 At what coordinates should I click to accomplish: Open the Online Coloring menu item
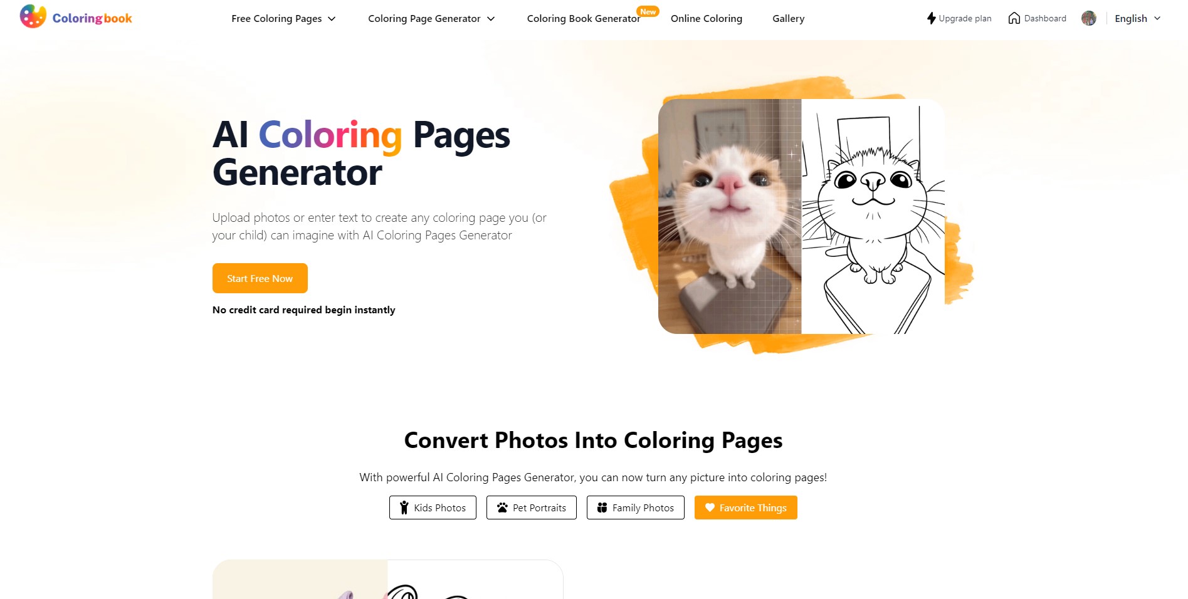(x=707, y=19)
